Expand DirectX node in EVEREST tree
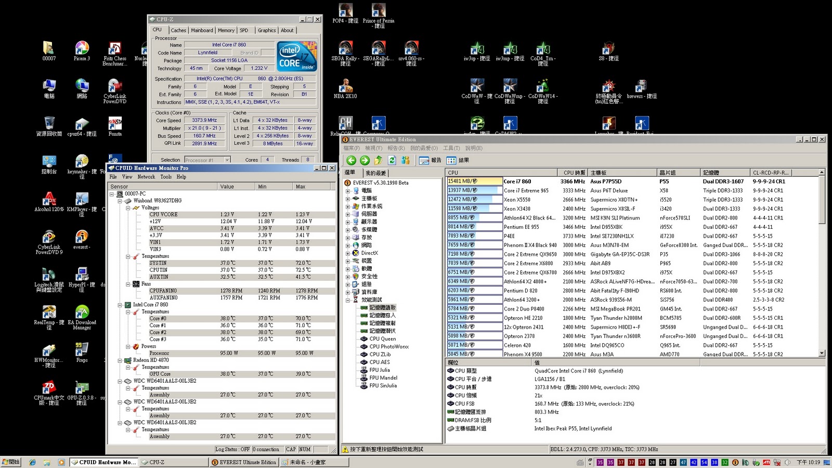This screenshot has width=832, height=468. click(348, 253)
